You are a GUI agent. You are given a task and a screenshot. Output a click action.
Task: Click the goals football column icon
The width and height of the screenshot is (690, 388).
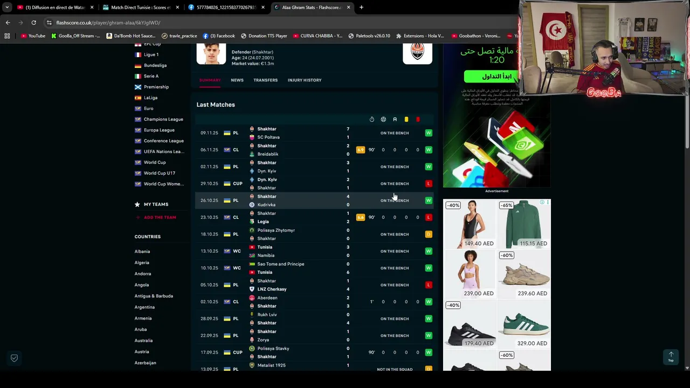coord(383,120)
